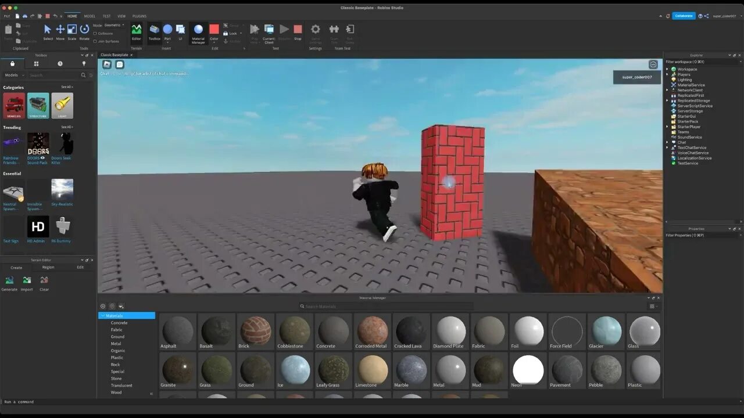The image size is (744, 418).
Task: Select Lighting in the Explorer
Action: coord(685,80)
